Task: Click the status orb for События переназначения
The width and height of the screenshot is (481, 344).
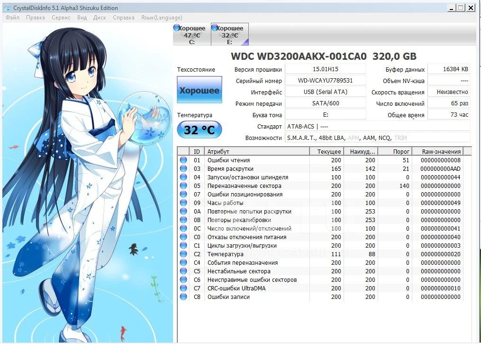Action: (x=183, y=262)
